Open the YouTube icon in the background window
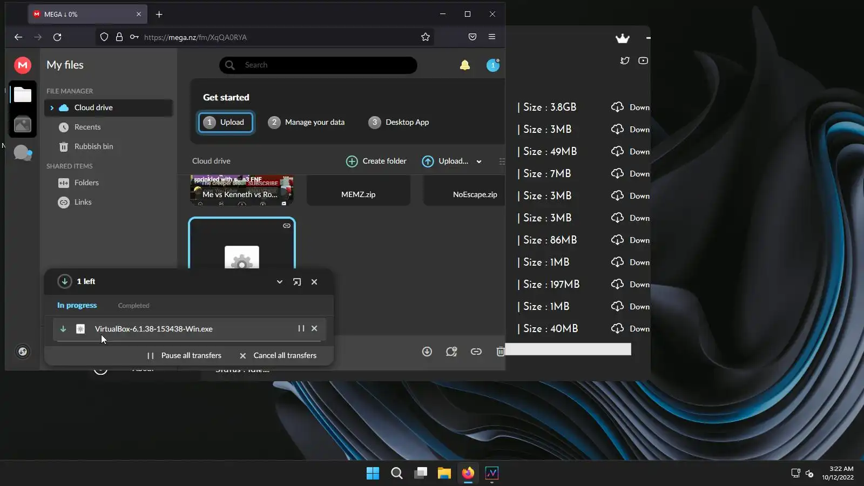 tap(643, 60)
